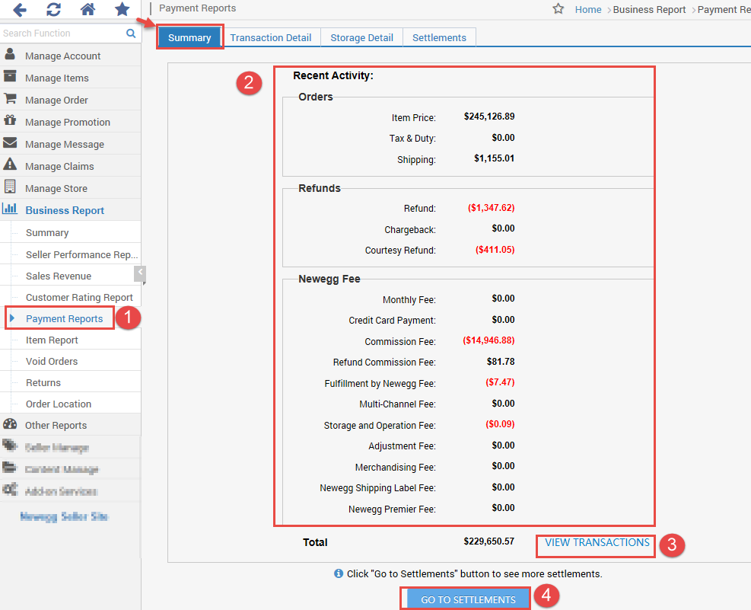Collapse the sidebar using the small chevron
751x610 pixels.
(140, 274)
